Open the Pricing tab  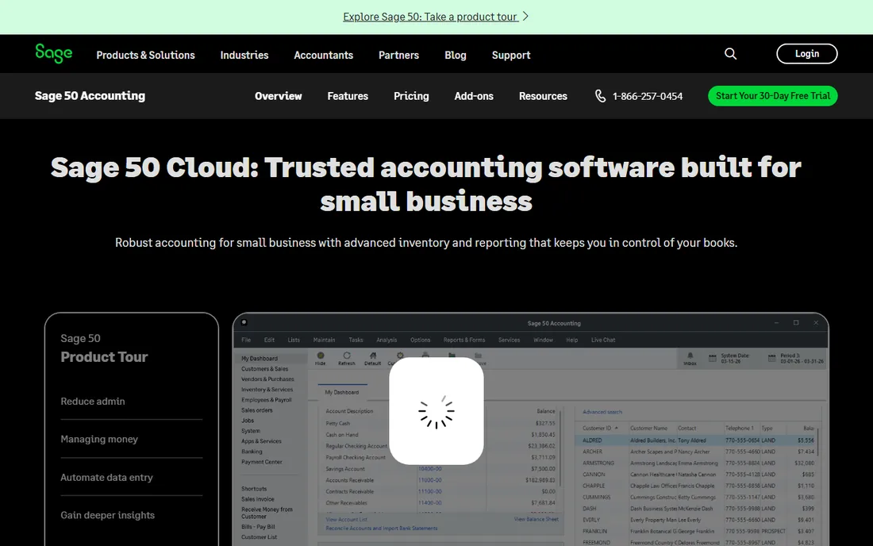coord(411,96)
